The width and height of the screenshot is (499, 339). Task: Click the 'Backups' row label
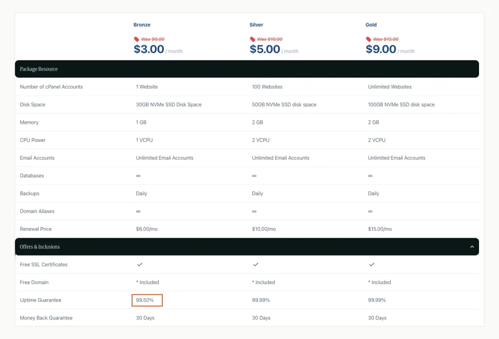point(30,193)
